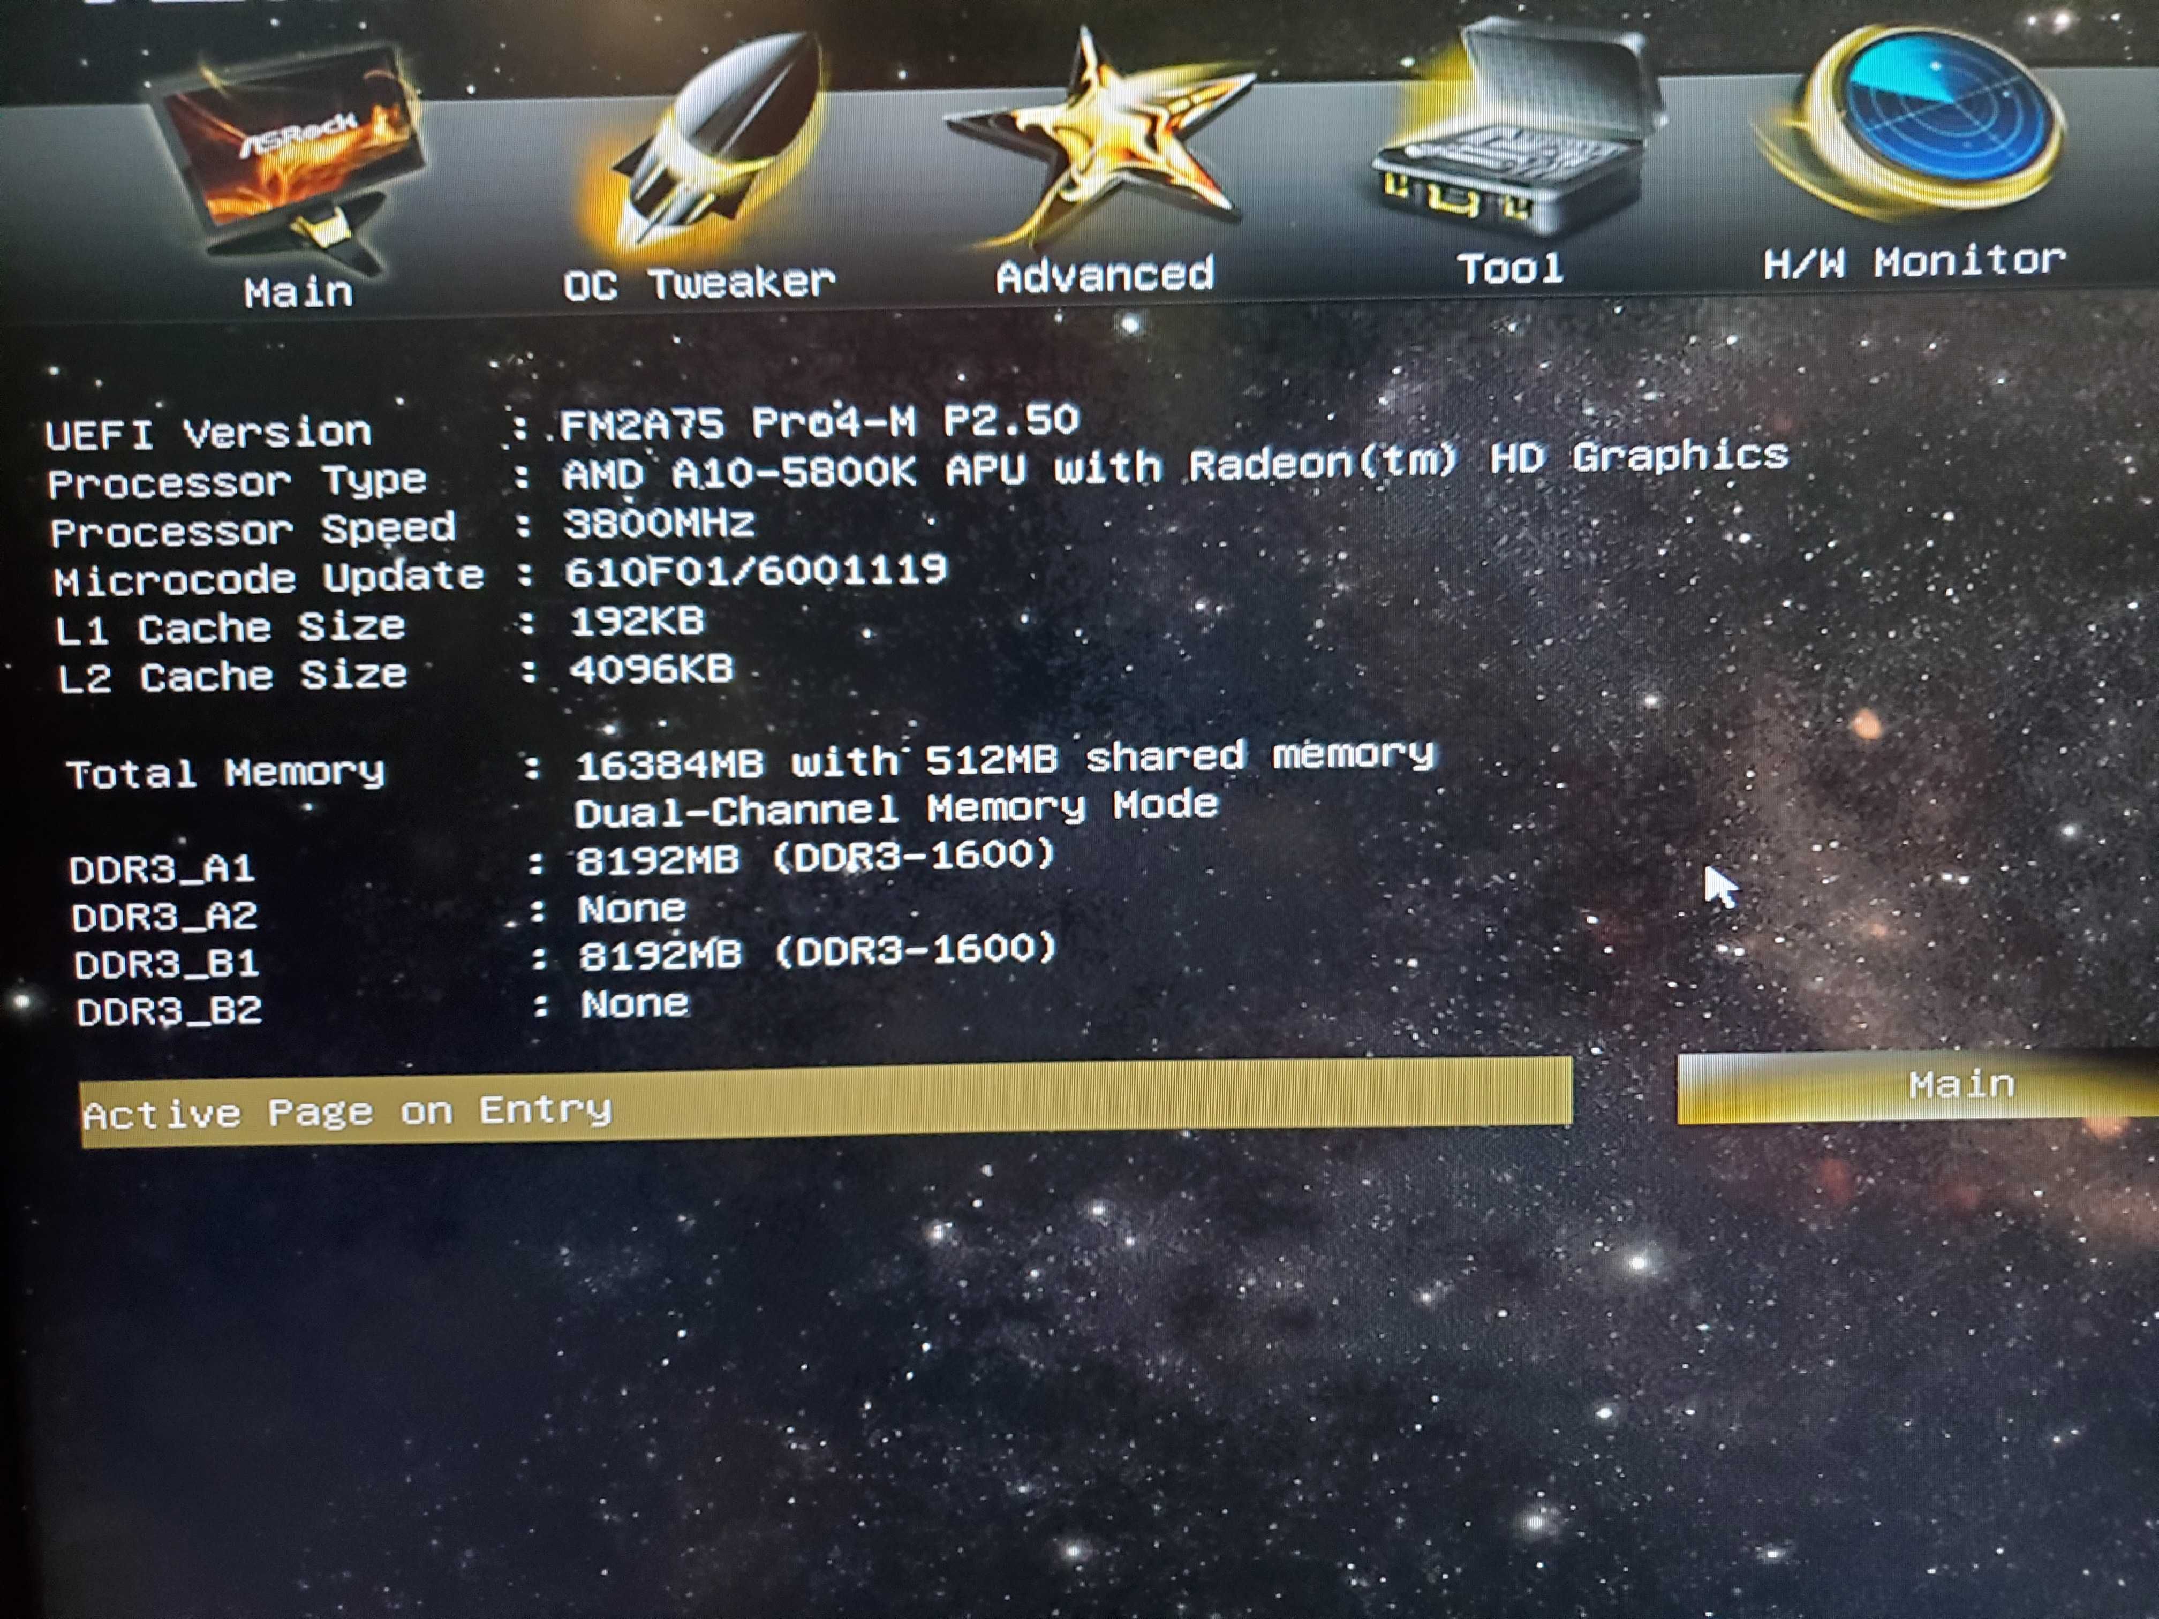2159x1619 pixels.
Task: Click the UEFI Version value FM2A75 Pro4-M P2.50
Action: click(x=820, y=421)
